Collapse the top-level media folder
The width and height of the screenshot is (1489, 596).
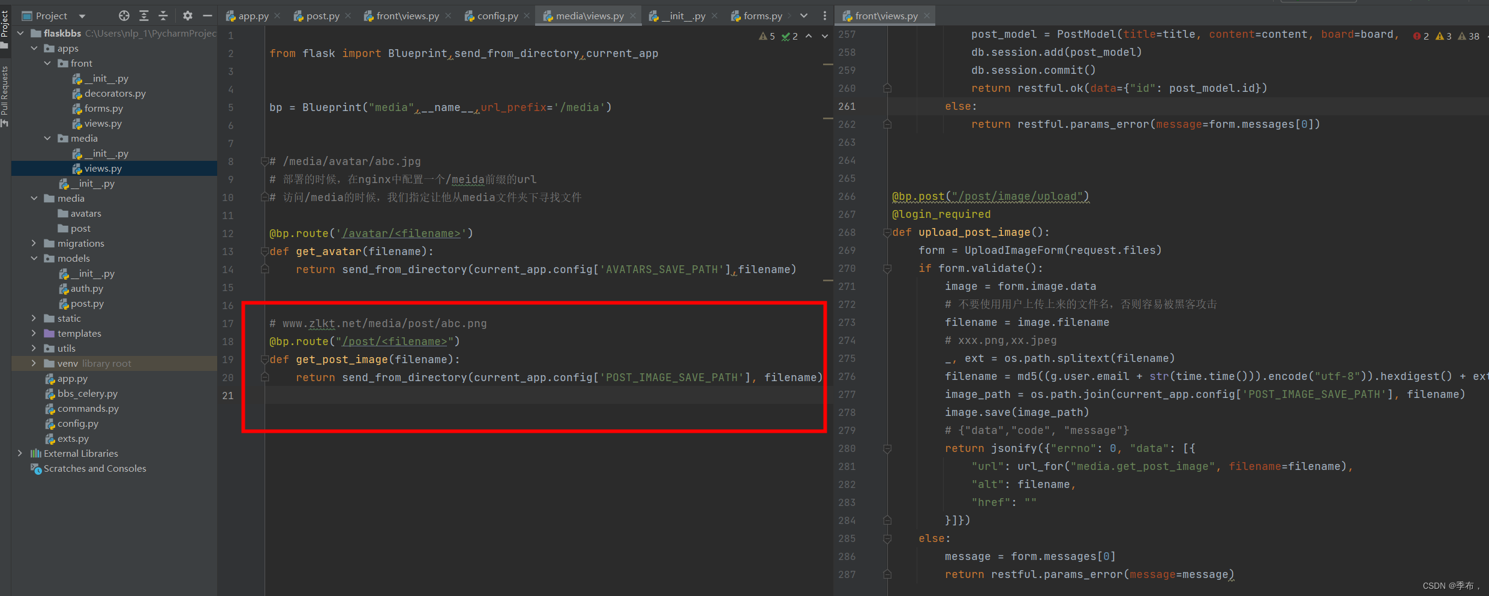[34, 199]
